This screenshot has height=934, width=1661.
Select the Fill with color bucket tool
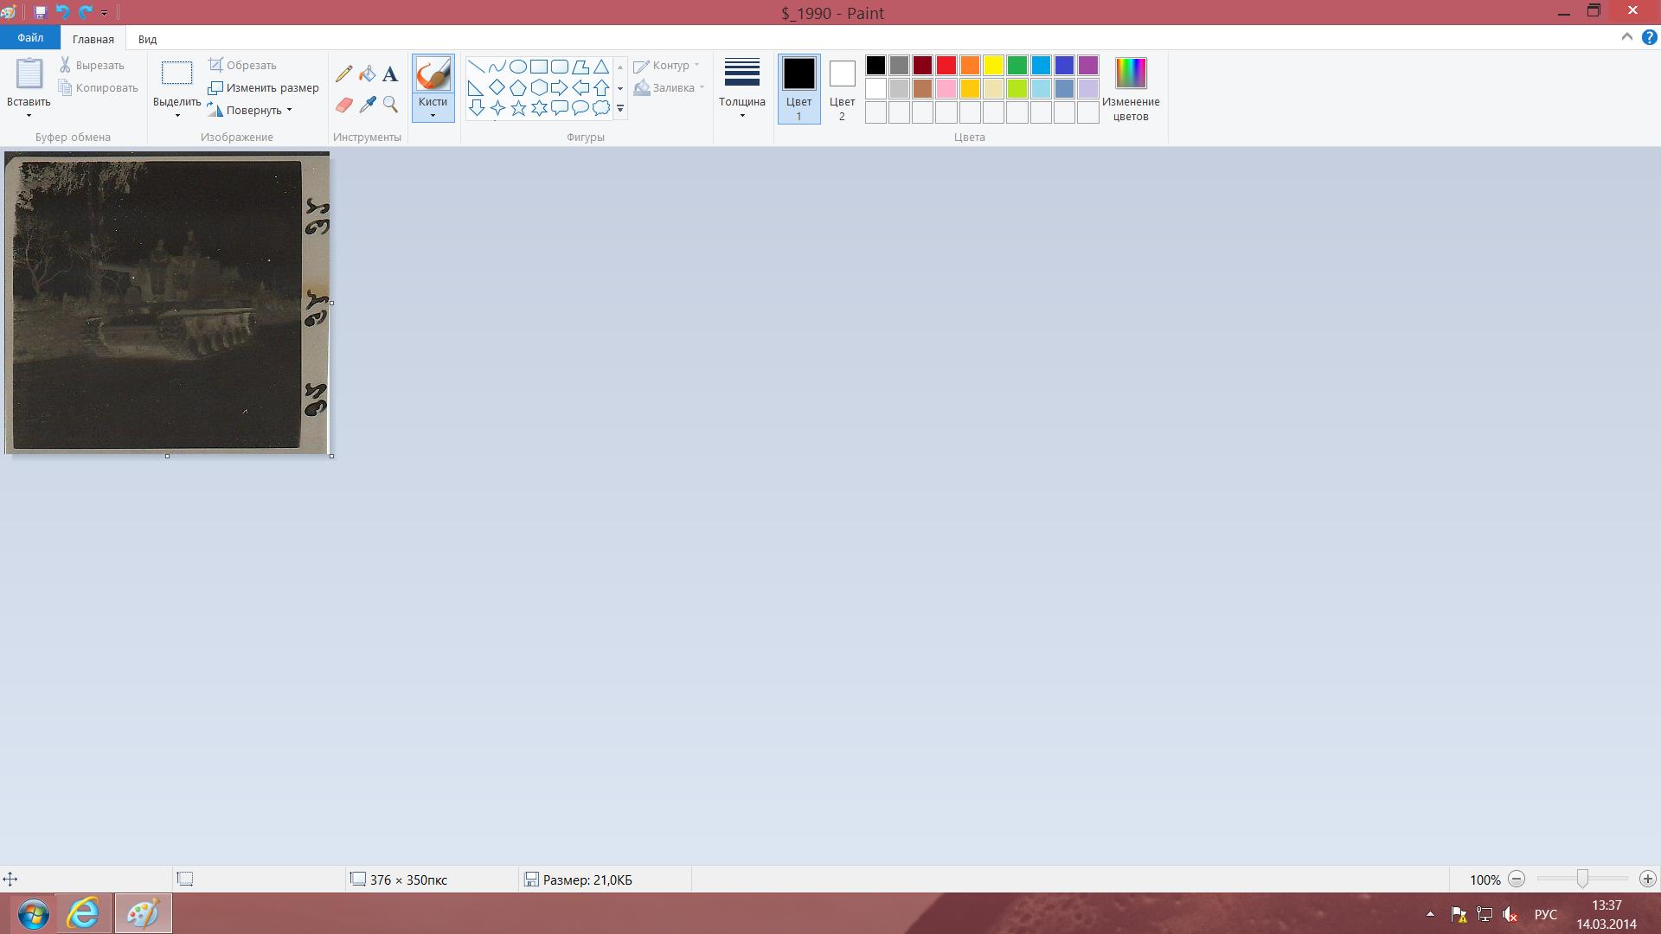[x=368, y=74]
